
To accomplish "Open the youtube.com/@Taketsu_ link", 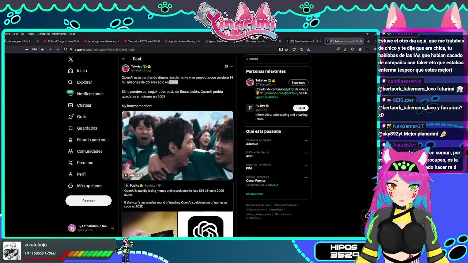I will (282, 93).
